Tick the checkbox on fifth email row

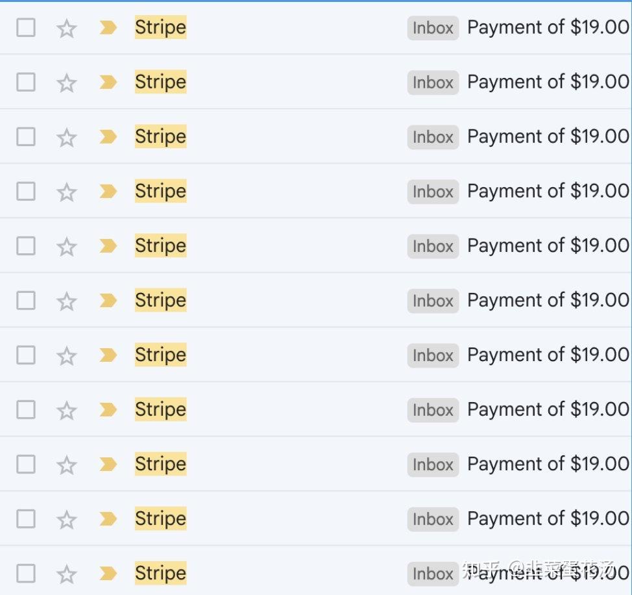click(x=26, y=246)
